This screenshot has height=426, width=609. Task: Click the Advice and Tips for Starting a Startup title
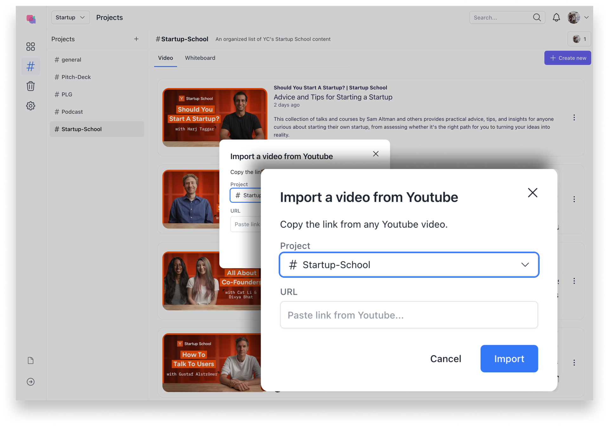pos(333,97)
